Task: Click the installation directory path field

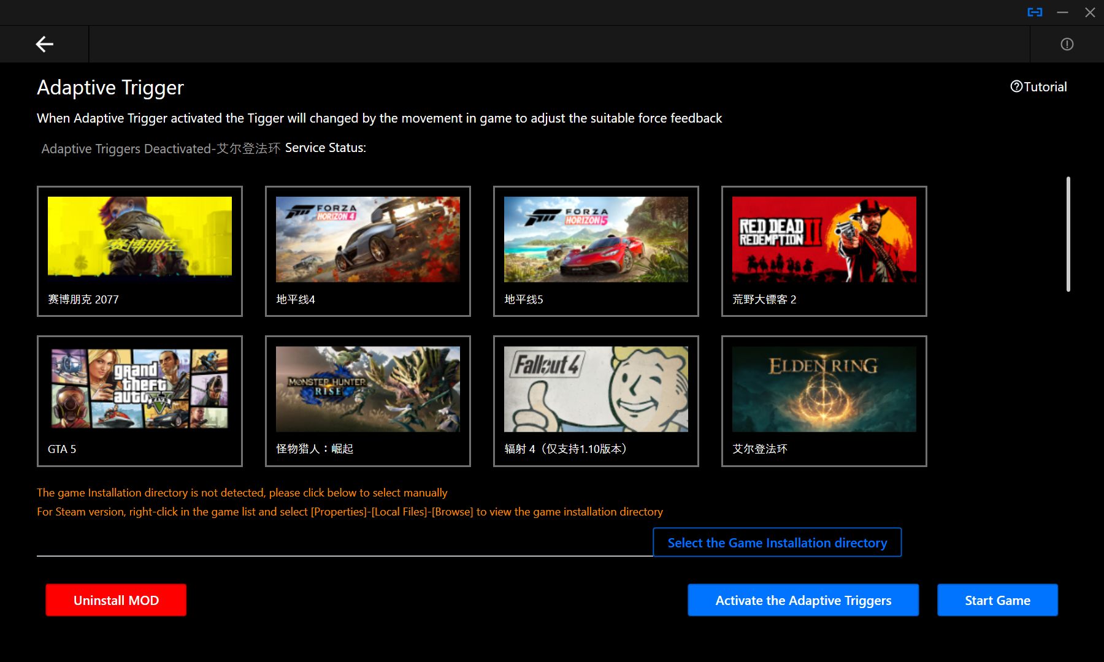Action: (345, 543)
